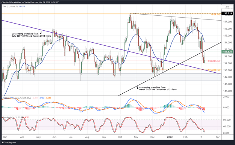Click the 158.219 price tag
The width and height of the screenshot is (235, 145).
(x=227, y=13)
